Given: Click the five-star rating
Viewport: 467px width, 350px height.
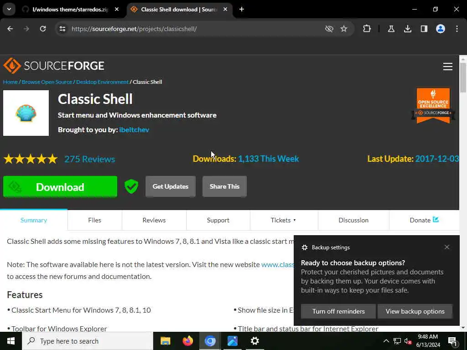Looking at the screenshot, I should 31,159.
